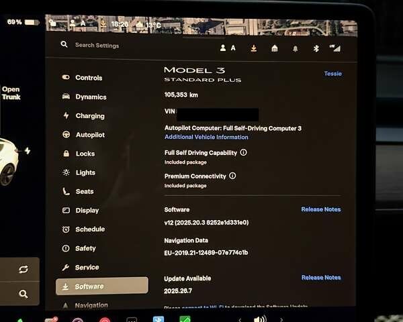The height and width of the screenshot is (322, 403).
Task: Tap the software download icon in header
Action: pyautogui.click(x=253, y=48)
